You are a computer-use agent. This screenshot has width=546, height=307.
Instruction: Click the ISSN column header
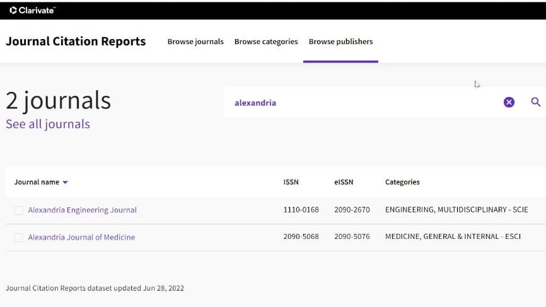click(291, 182)
